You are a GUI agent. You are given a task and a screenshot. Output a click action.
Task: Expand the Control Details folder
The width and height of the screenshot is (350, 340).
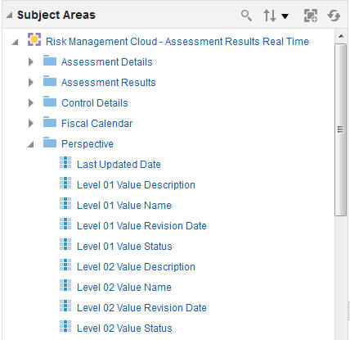31,103
